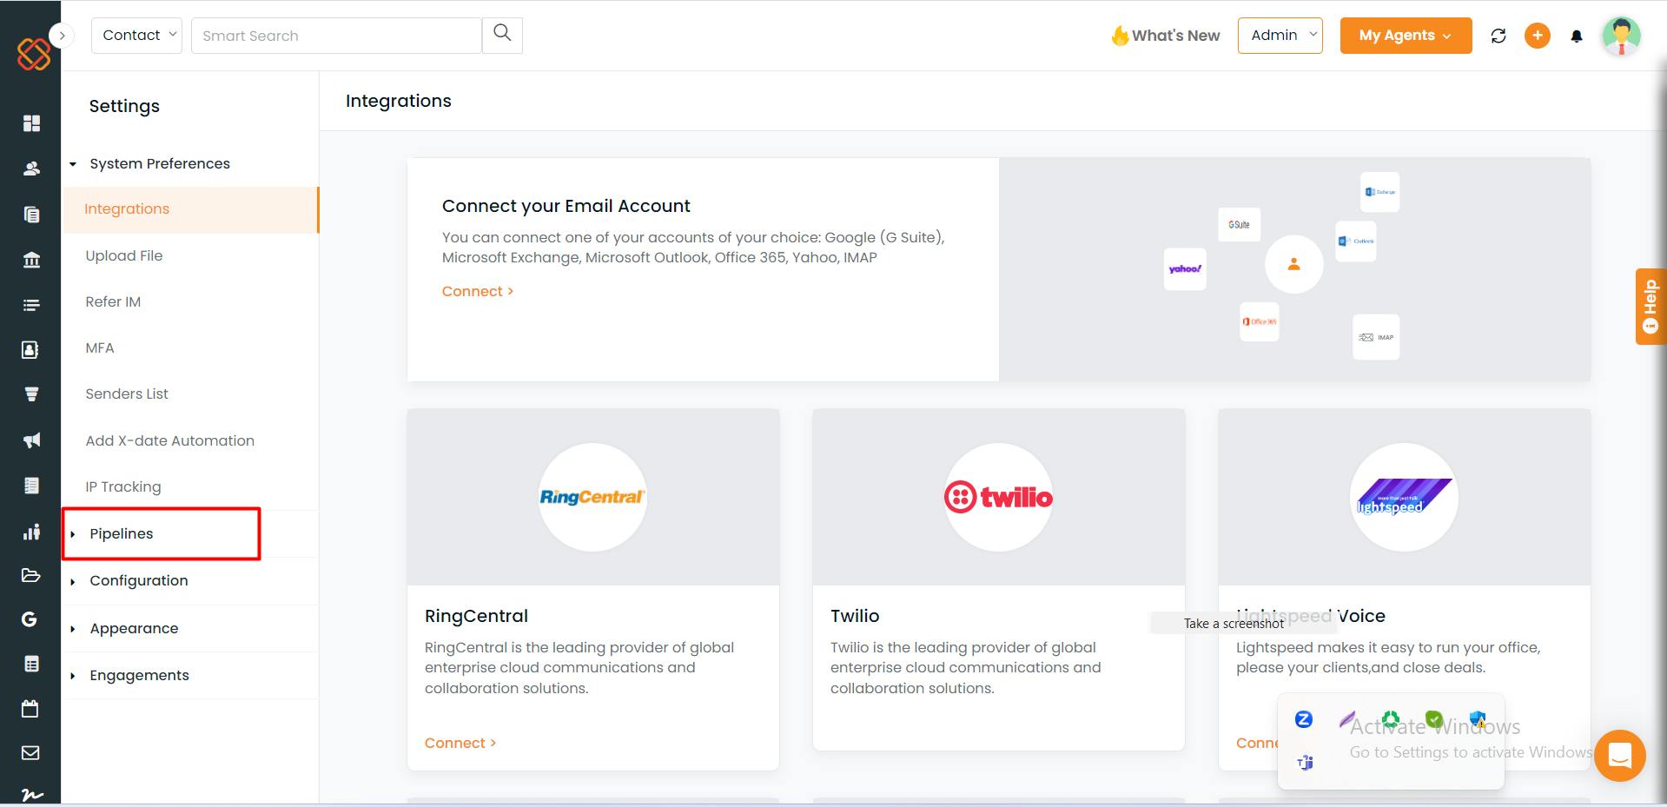Open the Google G icon in sidebar
This screenshot has height=807, width=1667.
click(30, 619)
